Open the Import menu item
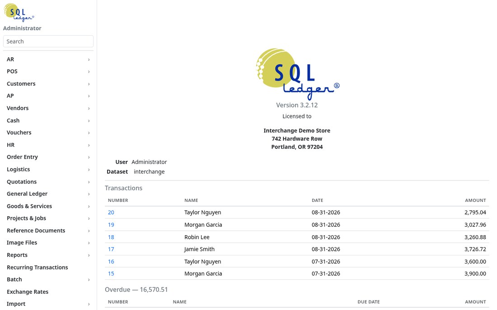Image resolution: width=497 pixels, height=310 pixels. [x=48, y=304]
